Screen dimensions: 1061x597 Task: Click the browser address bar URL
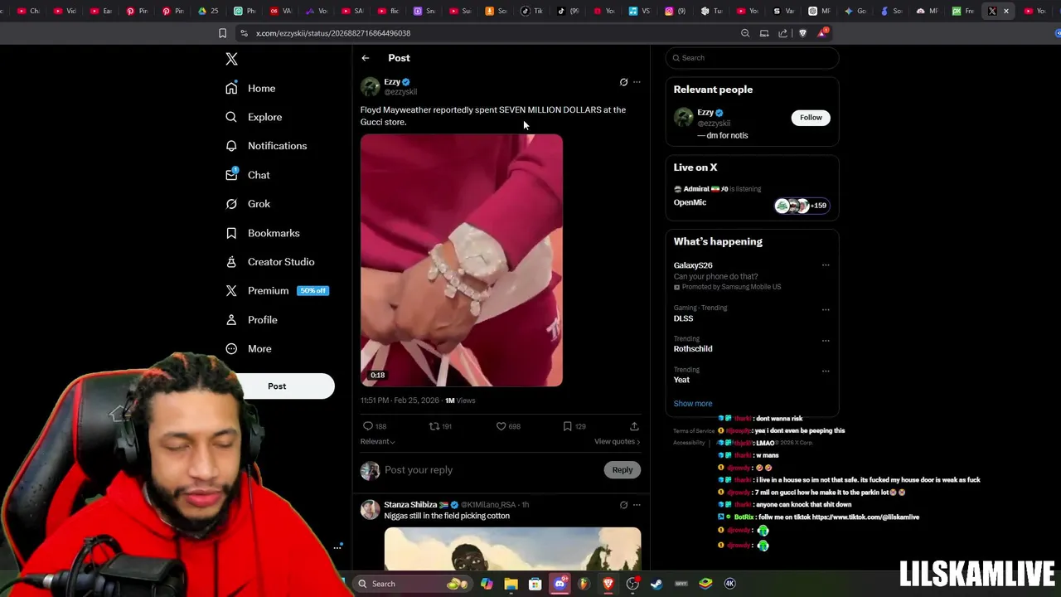click(x=333, y=33)
